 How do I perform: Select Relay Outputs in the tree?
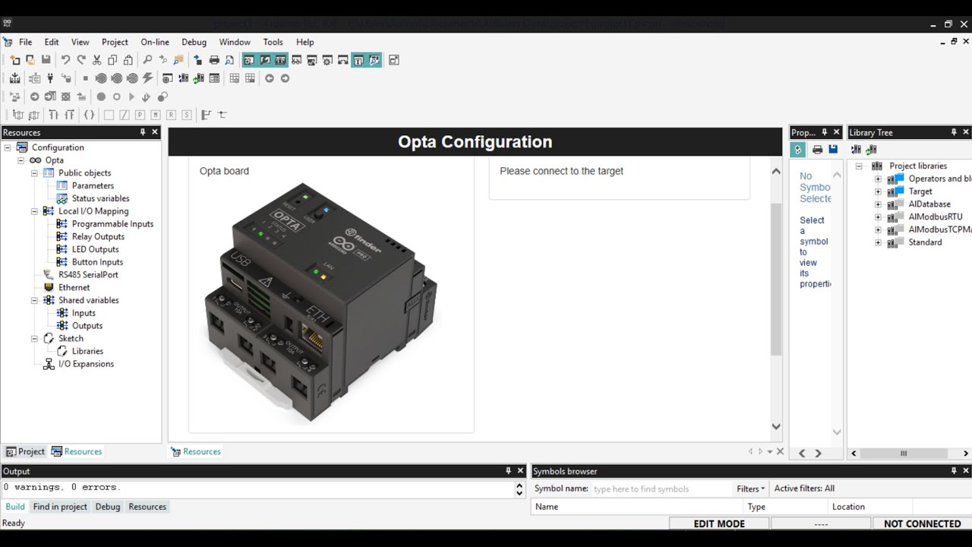point(98,237)
